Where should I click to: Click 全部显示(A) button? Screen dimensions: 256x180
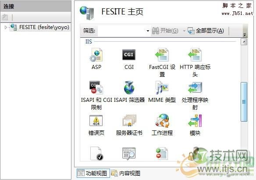[206, 31]
